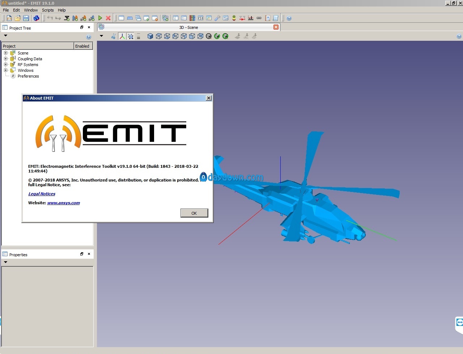Screen dimensions: 463x354
Task: Select the solid shaded cube view icon
Action: click(150, 36)
